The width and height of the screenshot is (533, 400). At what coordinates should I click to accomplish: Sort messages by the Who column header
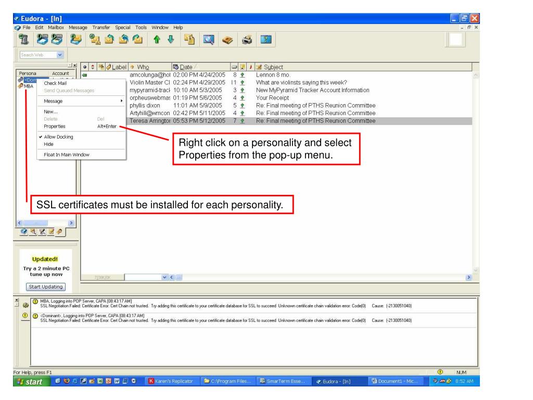click(150, 67)
